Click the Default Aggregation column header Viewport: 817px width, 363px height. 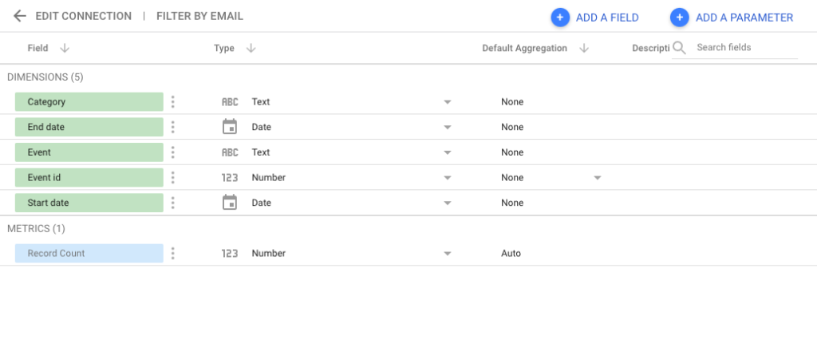524,48
